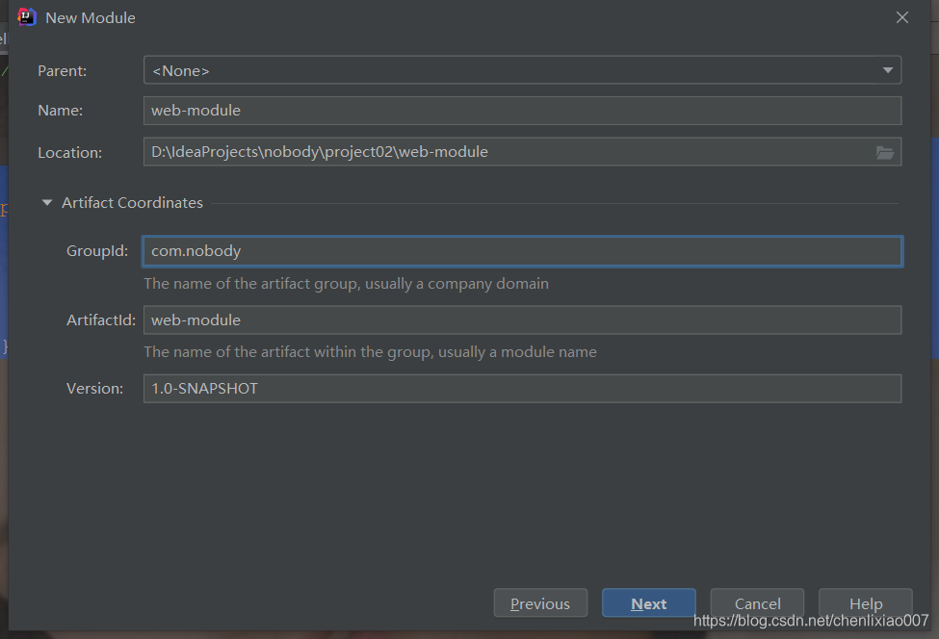Collapse the Artifact Coordinates section
The image size is (939, 639).
click(47, 203)
